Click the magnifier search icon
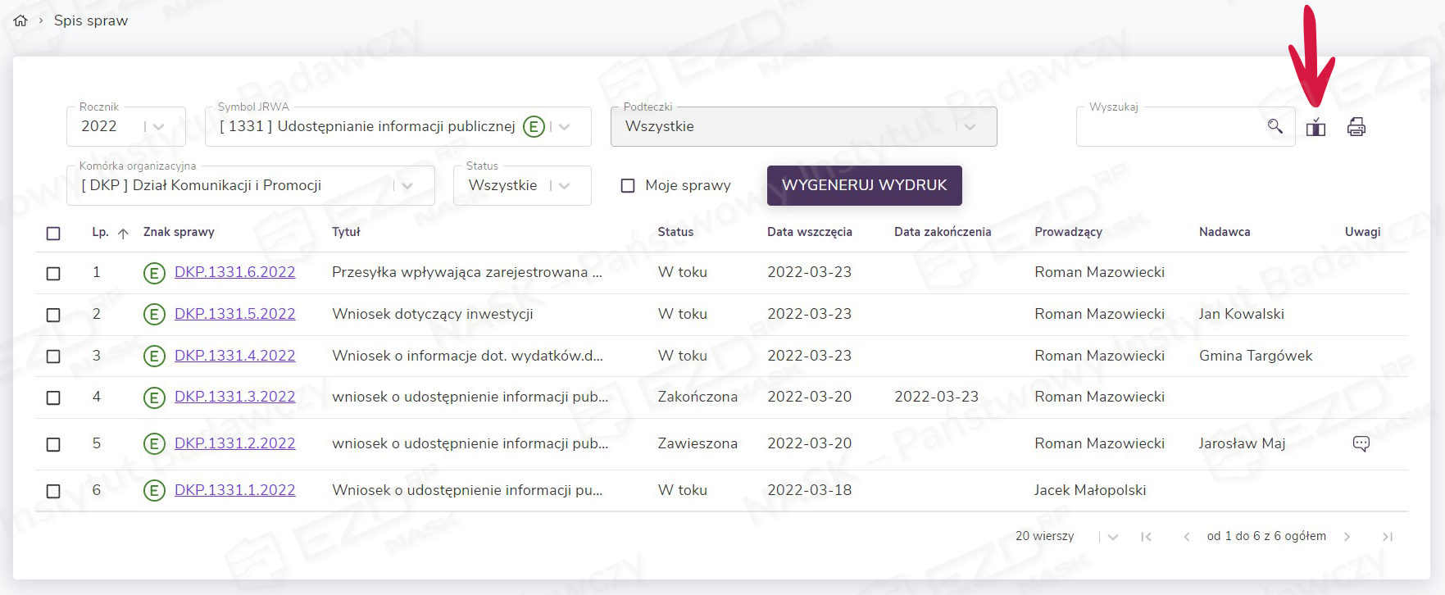This screenshot has width=1445, height=595. tap(1275, 126)
